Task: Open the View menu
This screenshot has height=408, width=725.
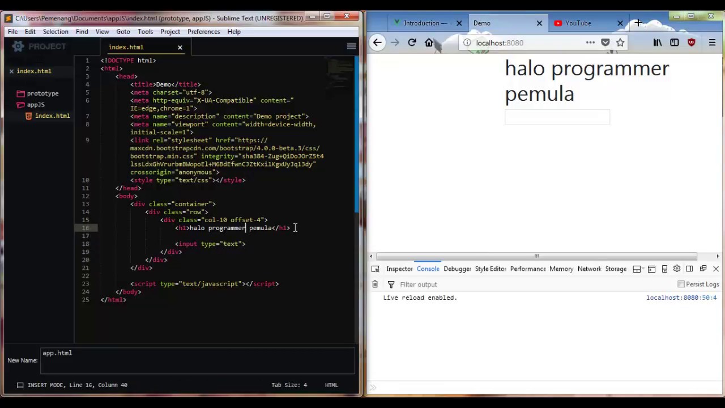Action: click(x=102, y=32)
